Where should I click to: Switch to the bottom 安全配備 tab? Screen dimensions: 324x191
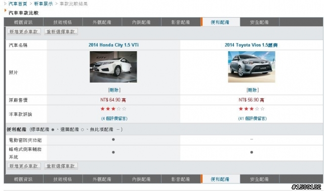(259, 179)
